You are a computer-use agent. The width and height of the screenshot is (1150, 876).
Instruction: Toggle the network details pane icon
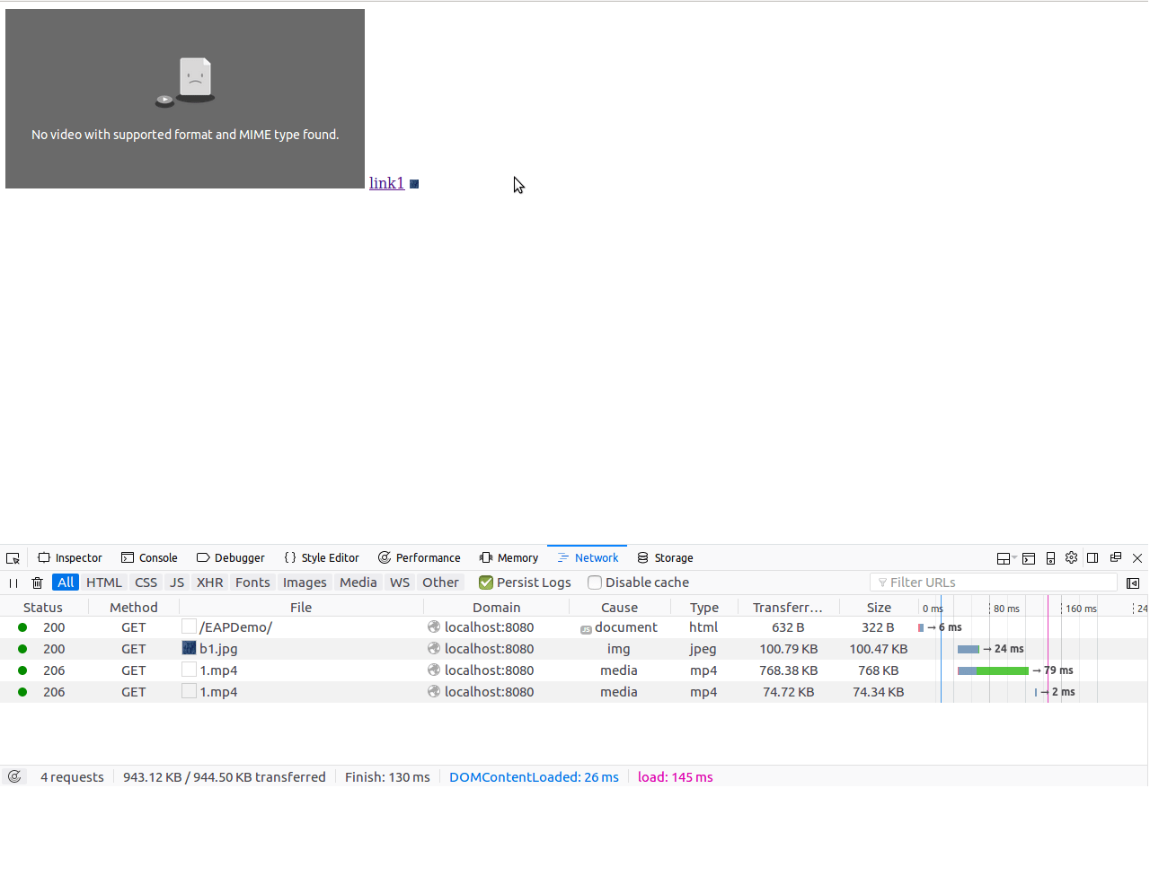[1133, 583]
